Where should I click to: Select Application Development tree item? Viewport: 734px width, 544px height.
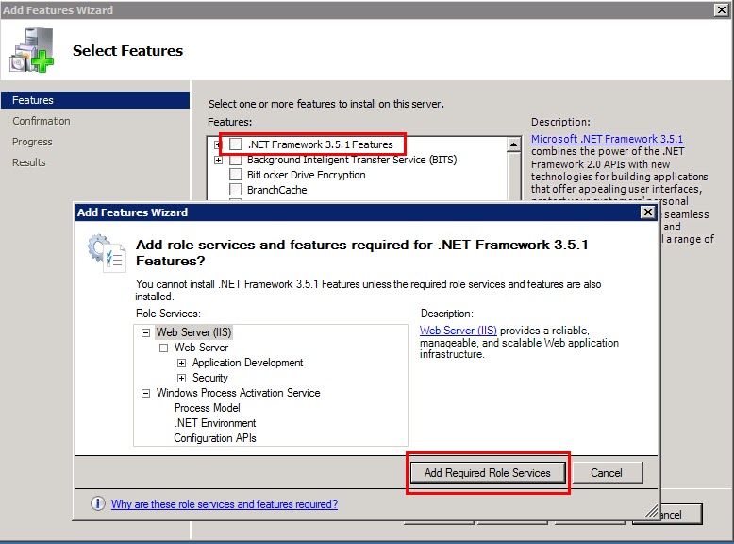click(x=247, y=363)
